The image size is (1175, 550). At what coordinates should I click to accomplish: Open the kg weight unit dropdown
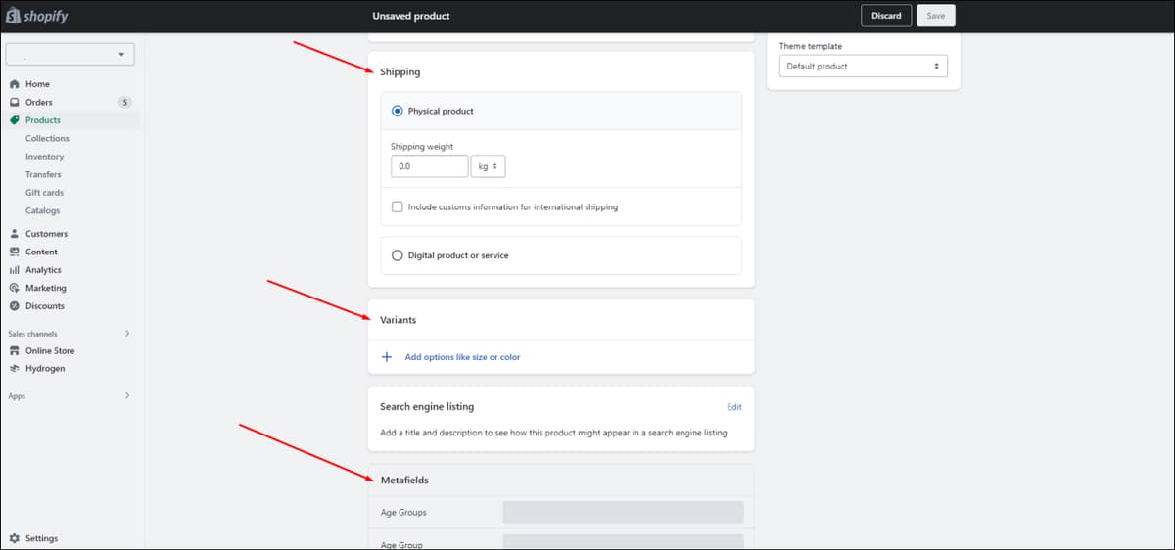pos(488,166)
